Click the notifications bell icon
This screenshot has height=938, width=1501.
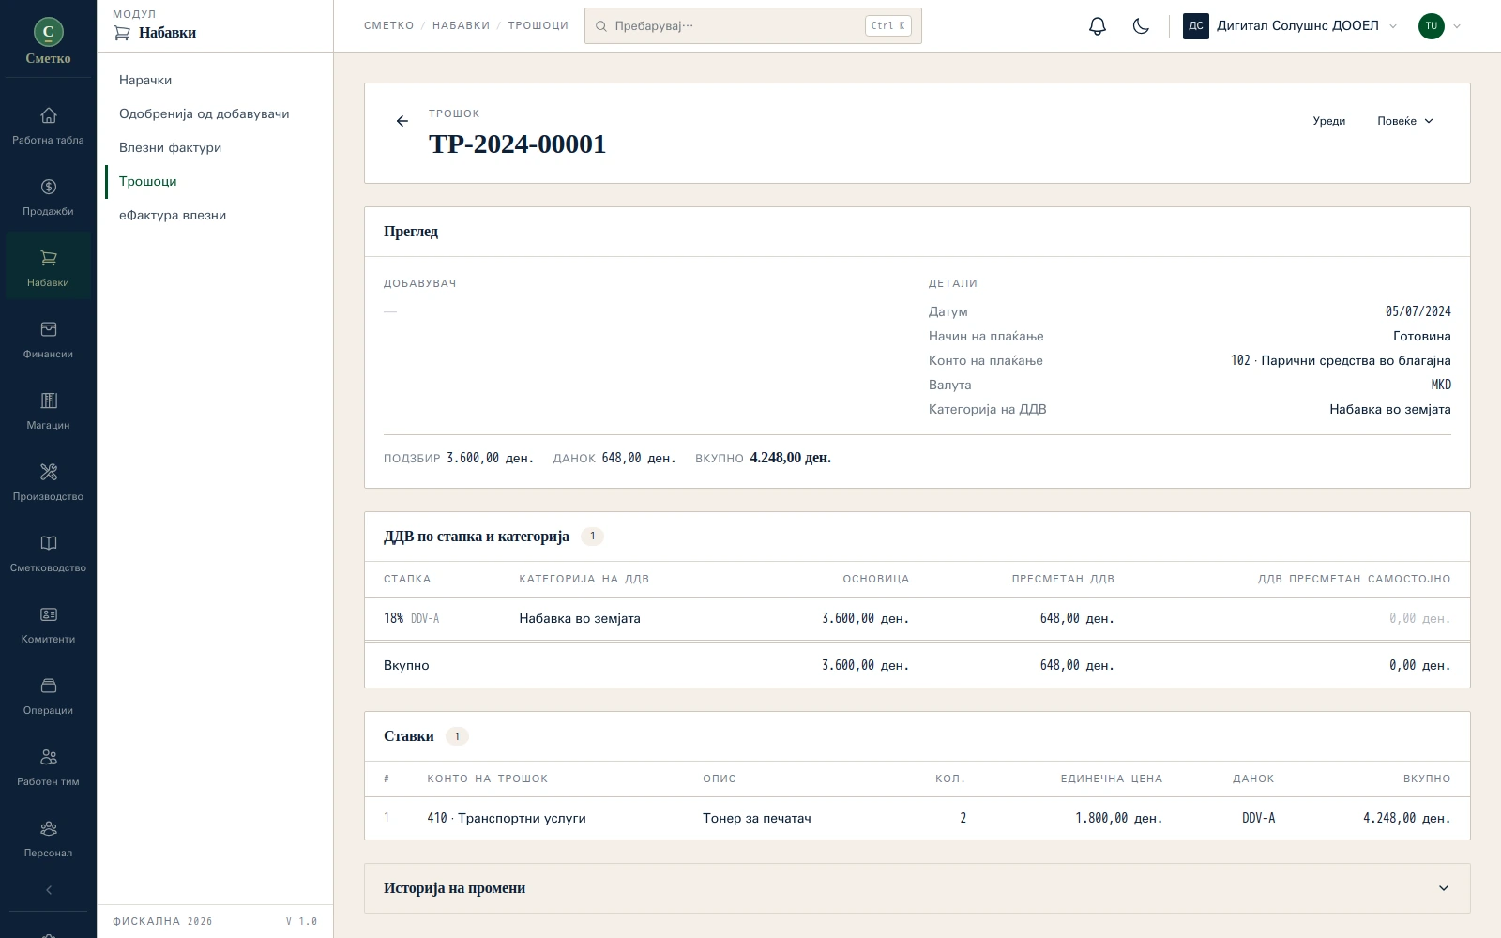(x=1098, y=26)
